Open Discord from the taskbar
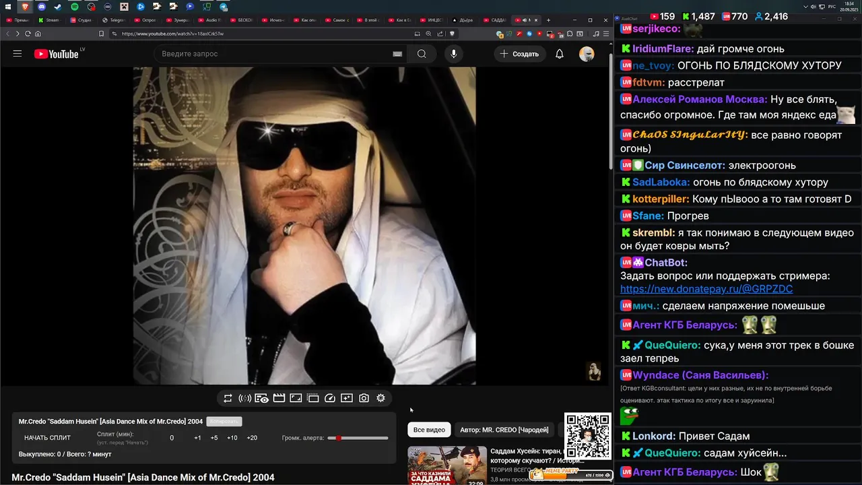 click(41, 7)
